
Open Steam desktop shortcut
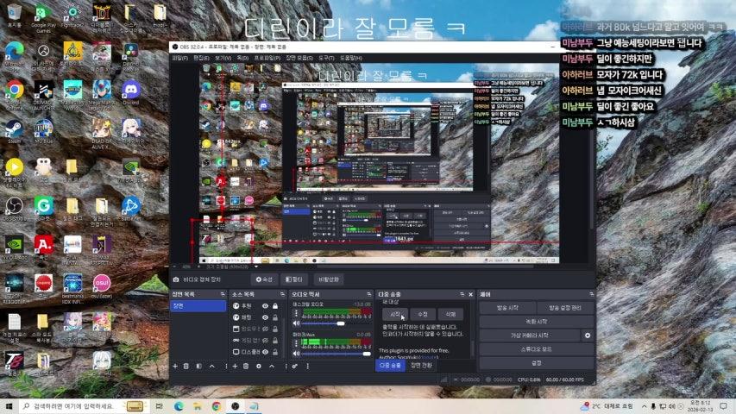point(14,131)
